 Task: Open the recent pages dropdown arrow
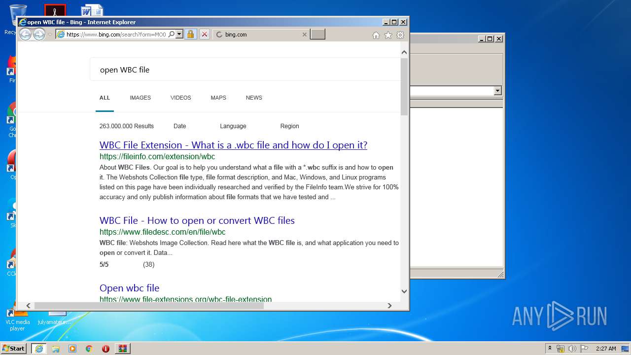[50, 35]
